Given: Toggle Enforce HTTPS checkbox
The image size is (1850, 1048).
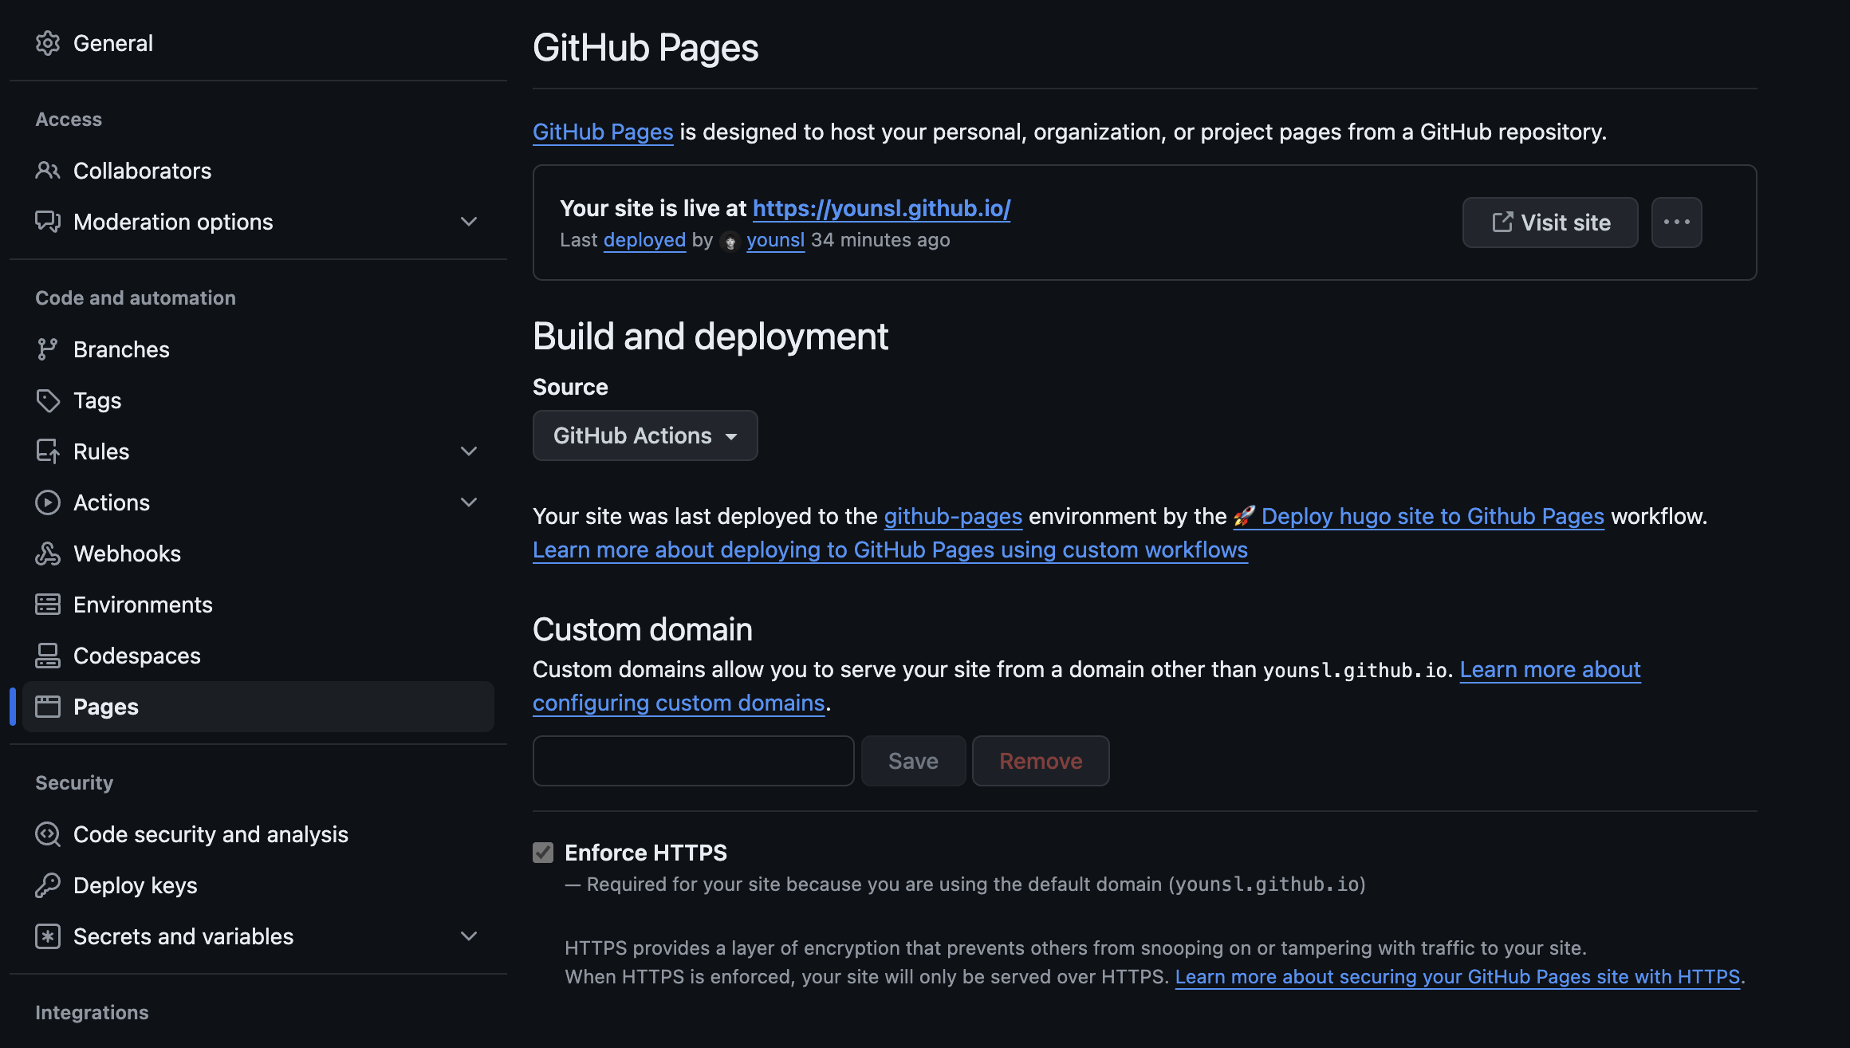Looking at the screenshot, I should (542, 851).
